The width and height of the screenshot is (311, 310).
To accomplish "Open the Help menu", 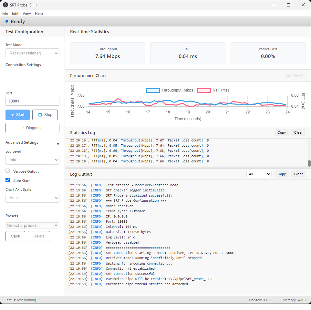I will (39, 14).
